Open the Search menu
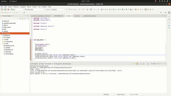 coord(29,7)
